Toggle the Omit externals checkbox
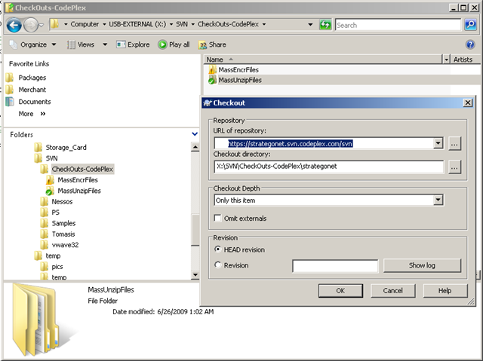This screenshot has height=361, width=483. (x=217, y=218)
